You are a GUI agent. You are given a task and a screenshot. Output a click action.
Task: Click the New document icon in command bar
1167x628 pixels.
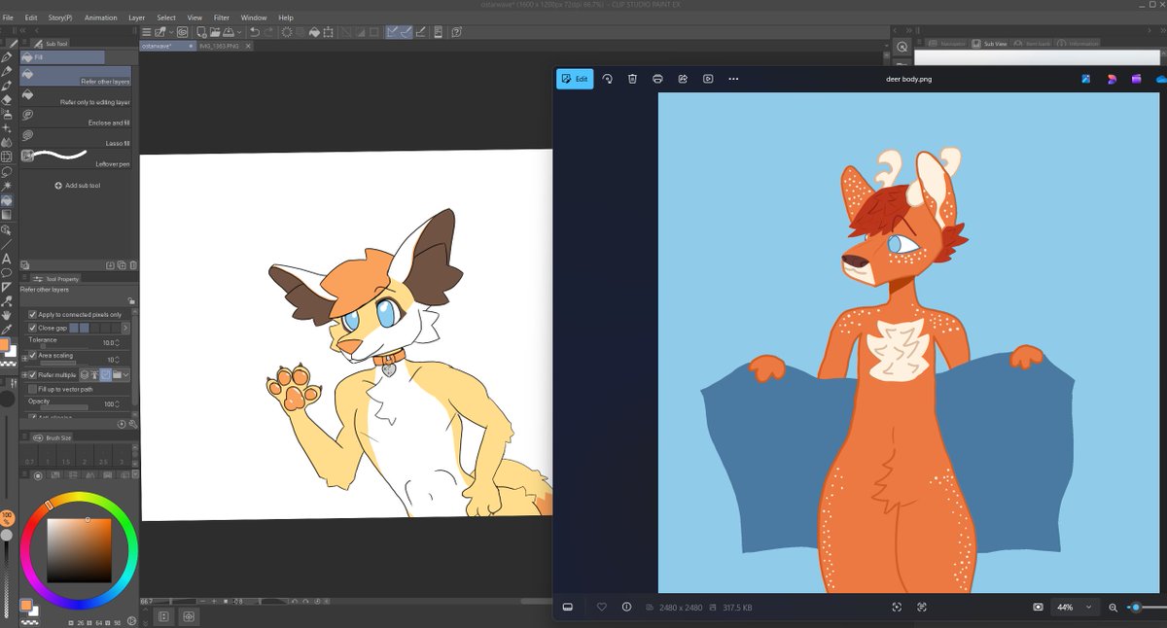tap(201, 31)
